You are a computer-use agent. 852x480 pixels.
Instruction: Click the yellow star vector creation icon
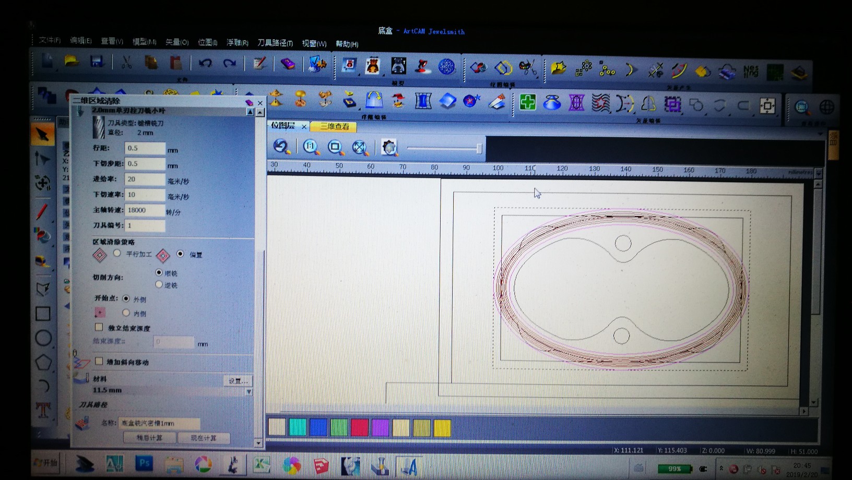tap(558, 68)
